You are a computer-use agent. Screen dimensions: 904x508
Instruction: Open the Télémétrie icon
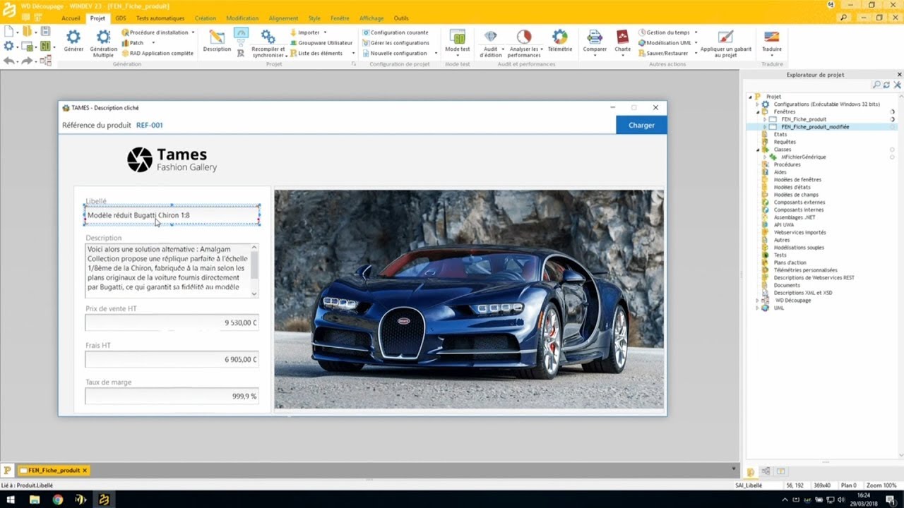[x=560, y=37]
